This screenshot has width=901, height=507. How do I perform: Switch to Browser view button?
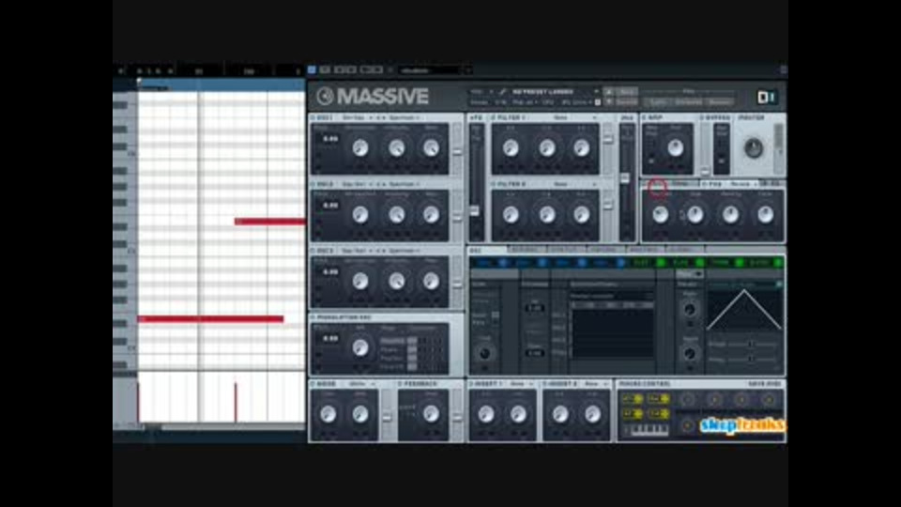click(720, 101)
